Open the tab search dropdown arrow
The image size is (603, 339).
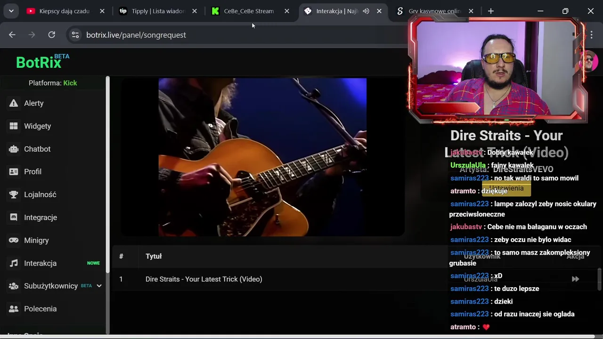[11, 11]
